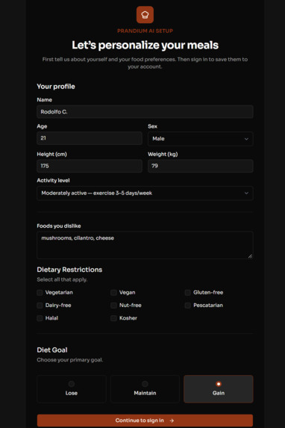Check the Nut-free checkbox
The image size is (285, 428).
pyautogui.click(x=113, y=306)
